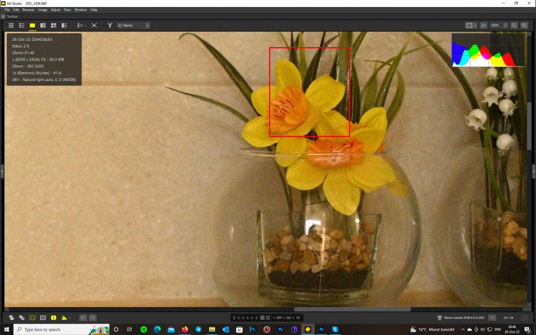Open the 2-image comparison view
This screenshot has width=536, height=335.
pos(43,25)
